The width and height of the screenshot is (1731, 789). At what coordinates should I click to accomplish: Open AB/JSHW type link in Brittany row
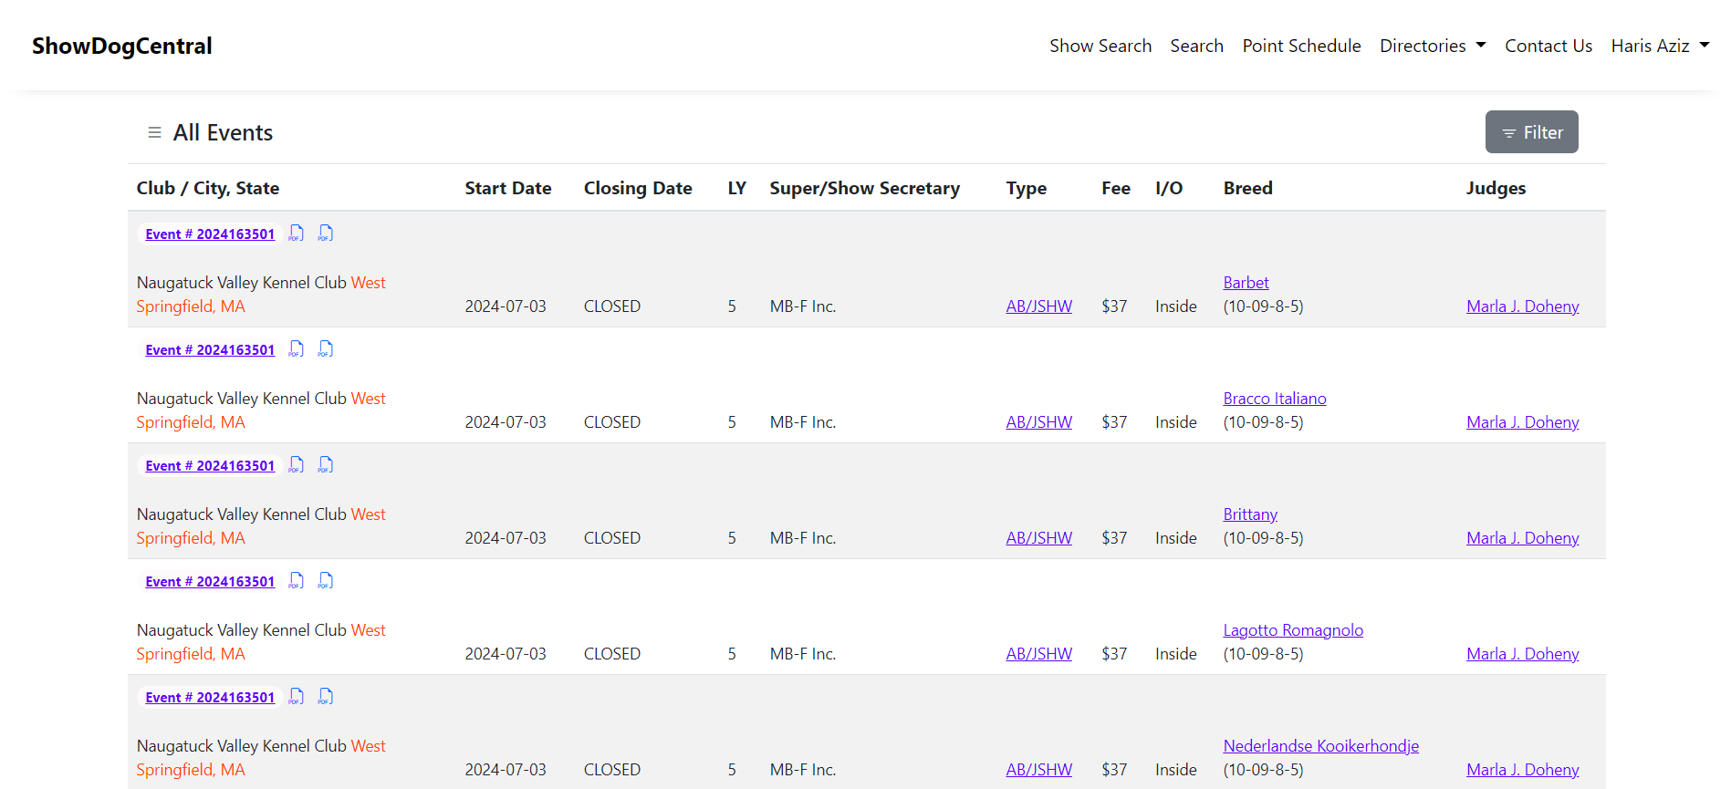(1038, 538)
